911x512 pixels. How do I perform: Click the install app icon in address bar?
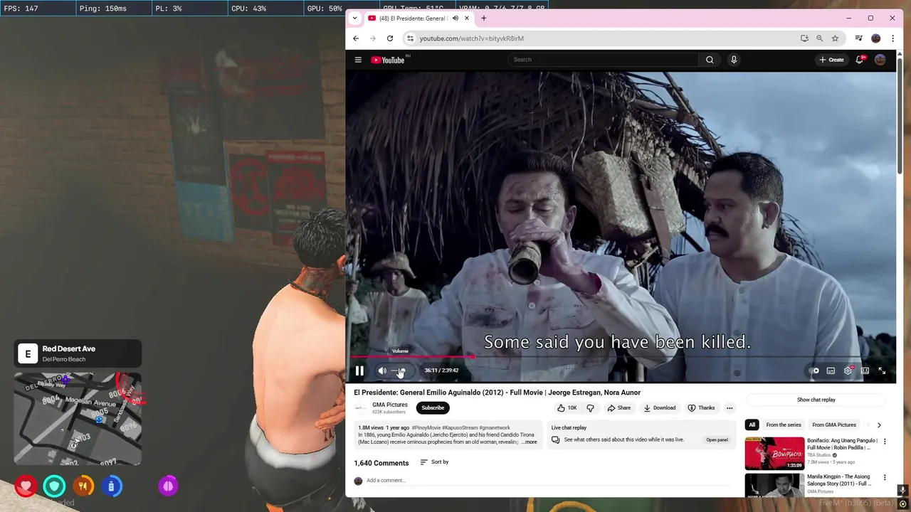(804, 38)
